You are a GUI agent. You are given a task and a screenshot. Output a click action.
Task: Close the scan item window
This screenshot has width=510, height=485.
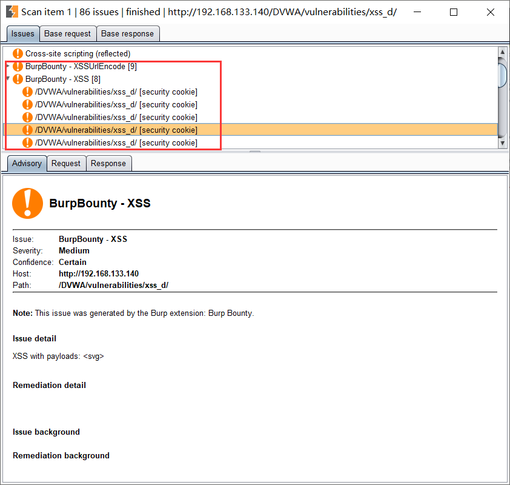tap(491, 12)
